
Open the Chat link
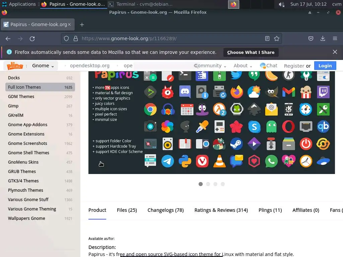click(268, 66)
